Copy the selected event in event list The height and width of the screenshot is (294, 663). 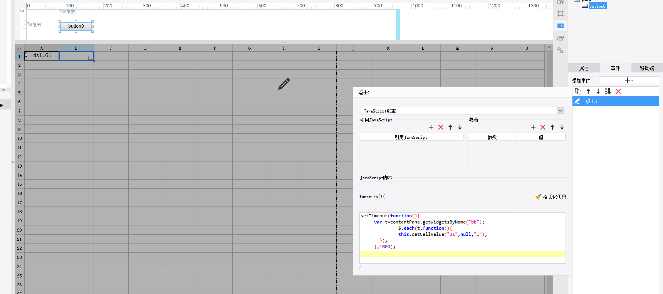pyautogui.click(x=578, y=91)
